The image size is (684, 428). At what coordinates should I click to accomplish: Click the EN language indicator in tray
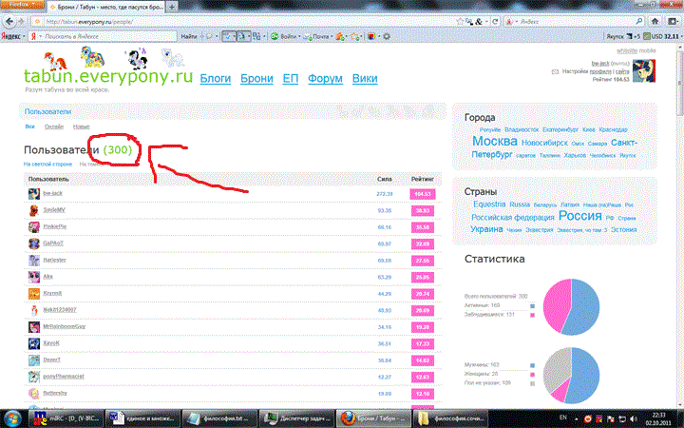(x=563, y=418)
